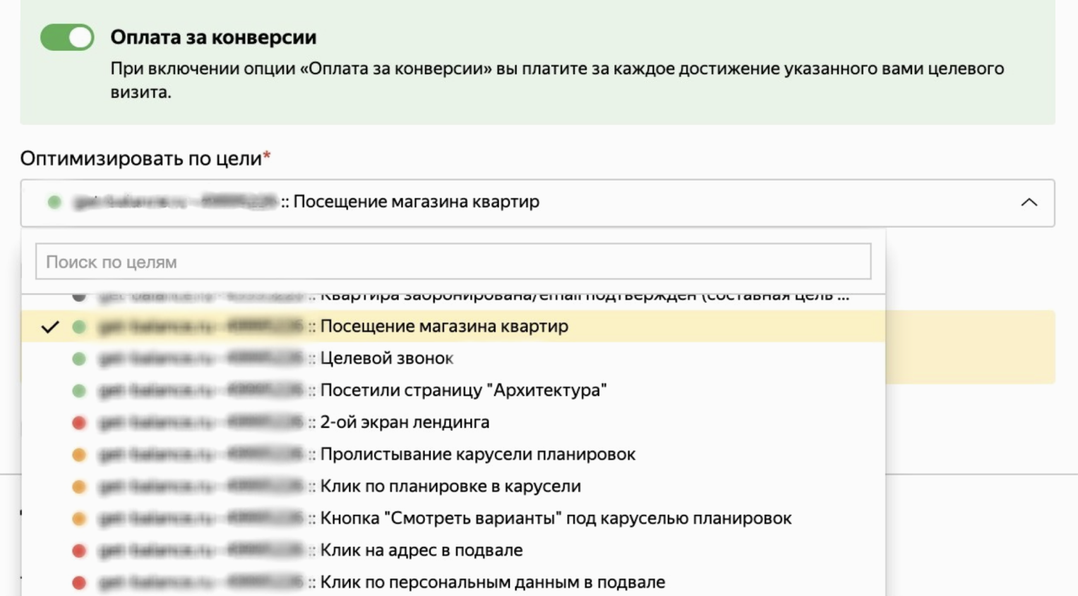Click the "Поиск по целям" search field
Image resolution: width=1078 pixels, height=596 pixels.
(x=453, y=262)
